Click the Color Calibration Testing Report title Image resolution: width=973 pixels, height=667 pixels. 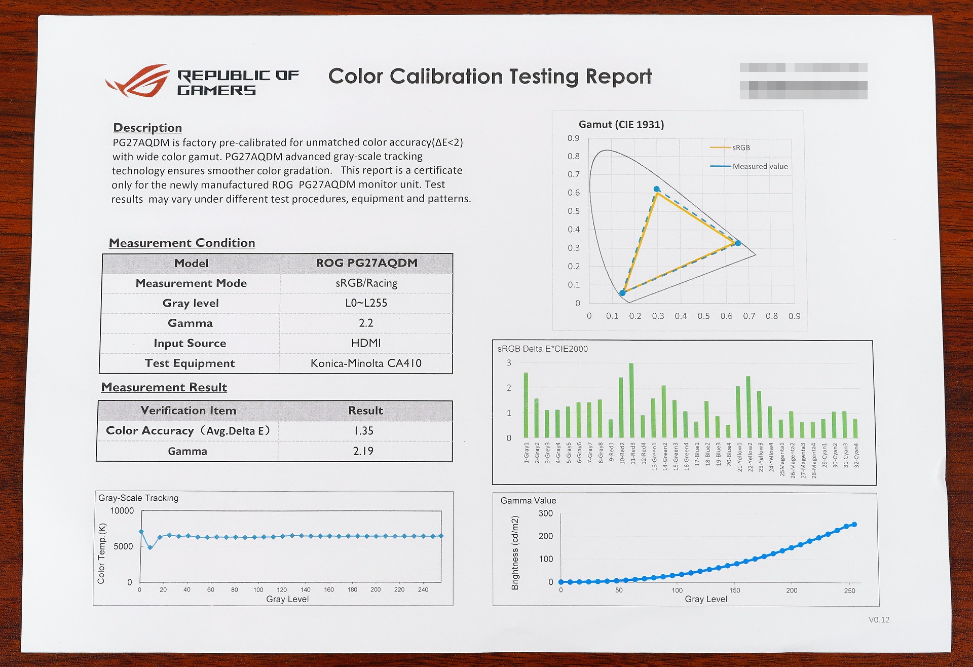(x=490, y=77)
